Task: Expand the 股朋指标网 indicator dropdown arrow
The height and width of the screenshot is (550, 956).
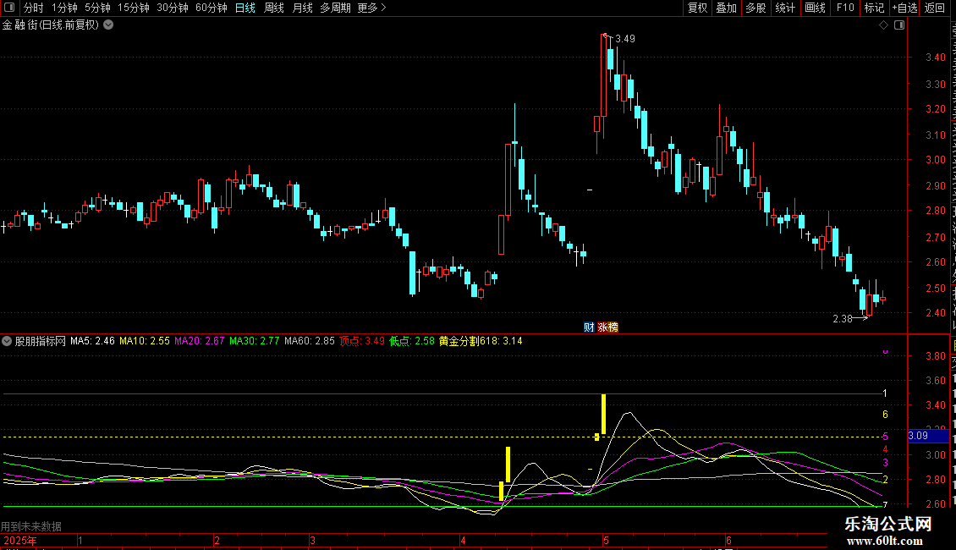Action: tap(7, 341)
